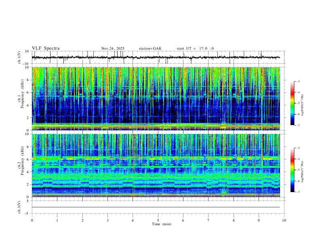Click the "ch.1(V)" waveform axis label
320x247 pixels.
19,57
